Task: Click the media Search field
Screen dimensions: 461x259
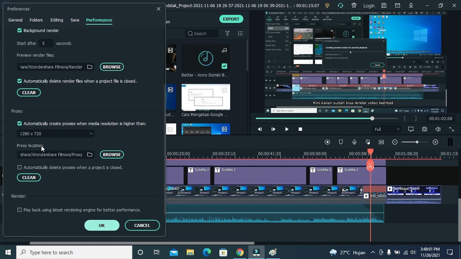Action: [x=202, y=33]
